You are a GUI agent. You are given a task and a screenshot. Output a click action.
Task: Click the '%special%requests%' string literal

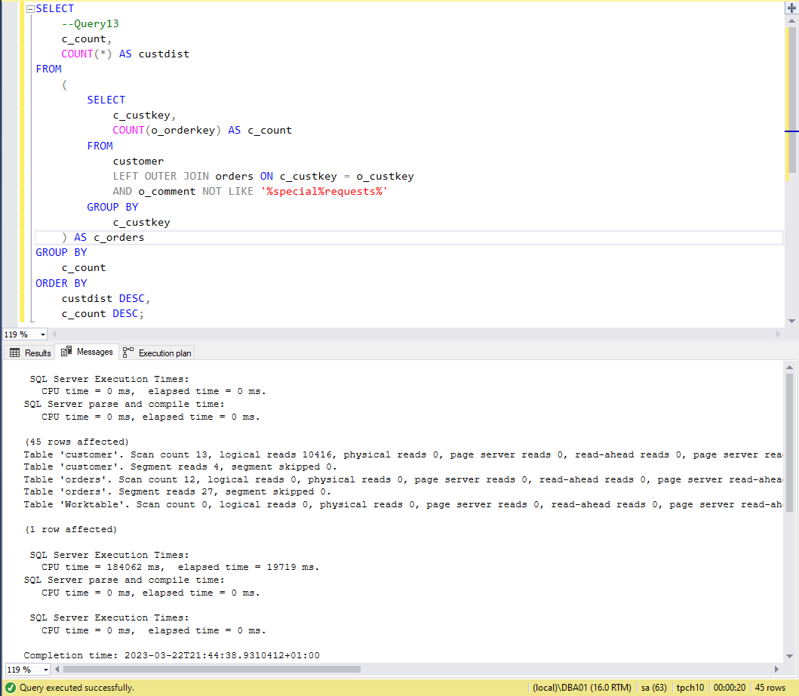[x=324, y=192]
